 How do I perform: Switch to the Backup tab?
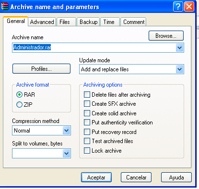tap(89, 22)
